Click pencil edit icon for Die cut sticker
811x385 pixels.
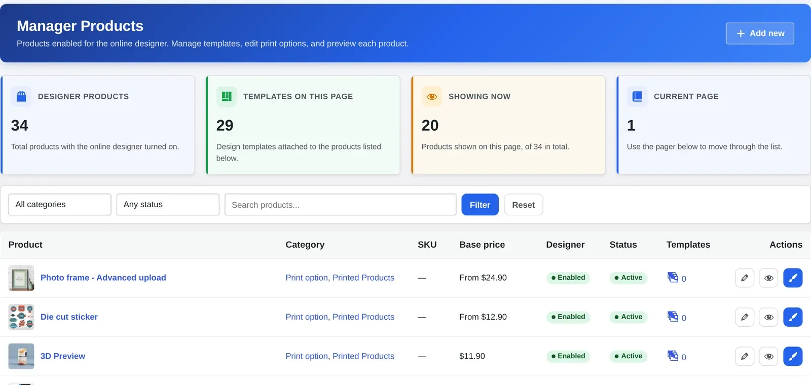click(745, 317)
